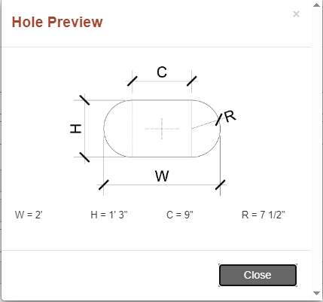The height and width of the screenshot is (302, 323).
Task: Click the H = 1' 3" value text
Action: click(x=109, y=215)
